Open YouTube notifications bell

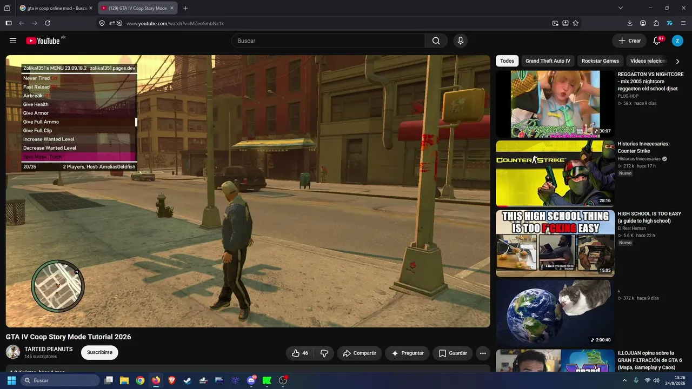pos(657,41)
